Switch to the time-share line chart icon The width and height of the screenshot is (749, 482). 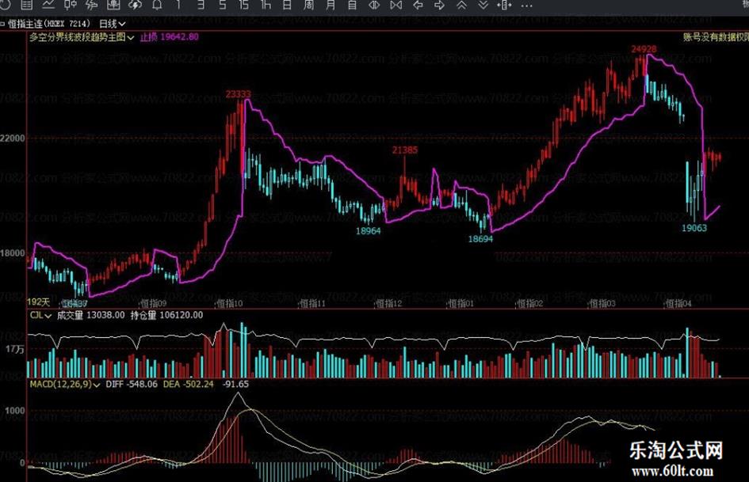coord(48,5)
